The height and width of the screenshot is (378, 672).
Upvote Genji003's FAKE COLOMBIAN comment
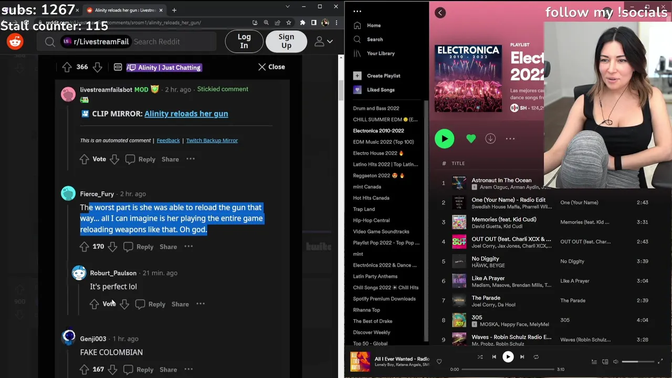pyautogui.click(x=84, y=370)
